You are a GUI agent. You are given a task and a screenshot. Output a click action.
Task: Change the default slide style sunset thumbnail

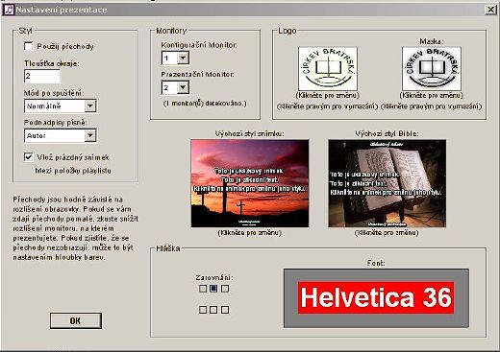coord(250,183)
